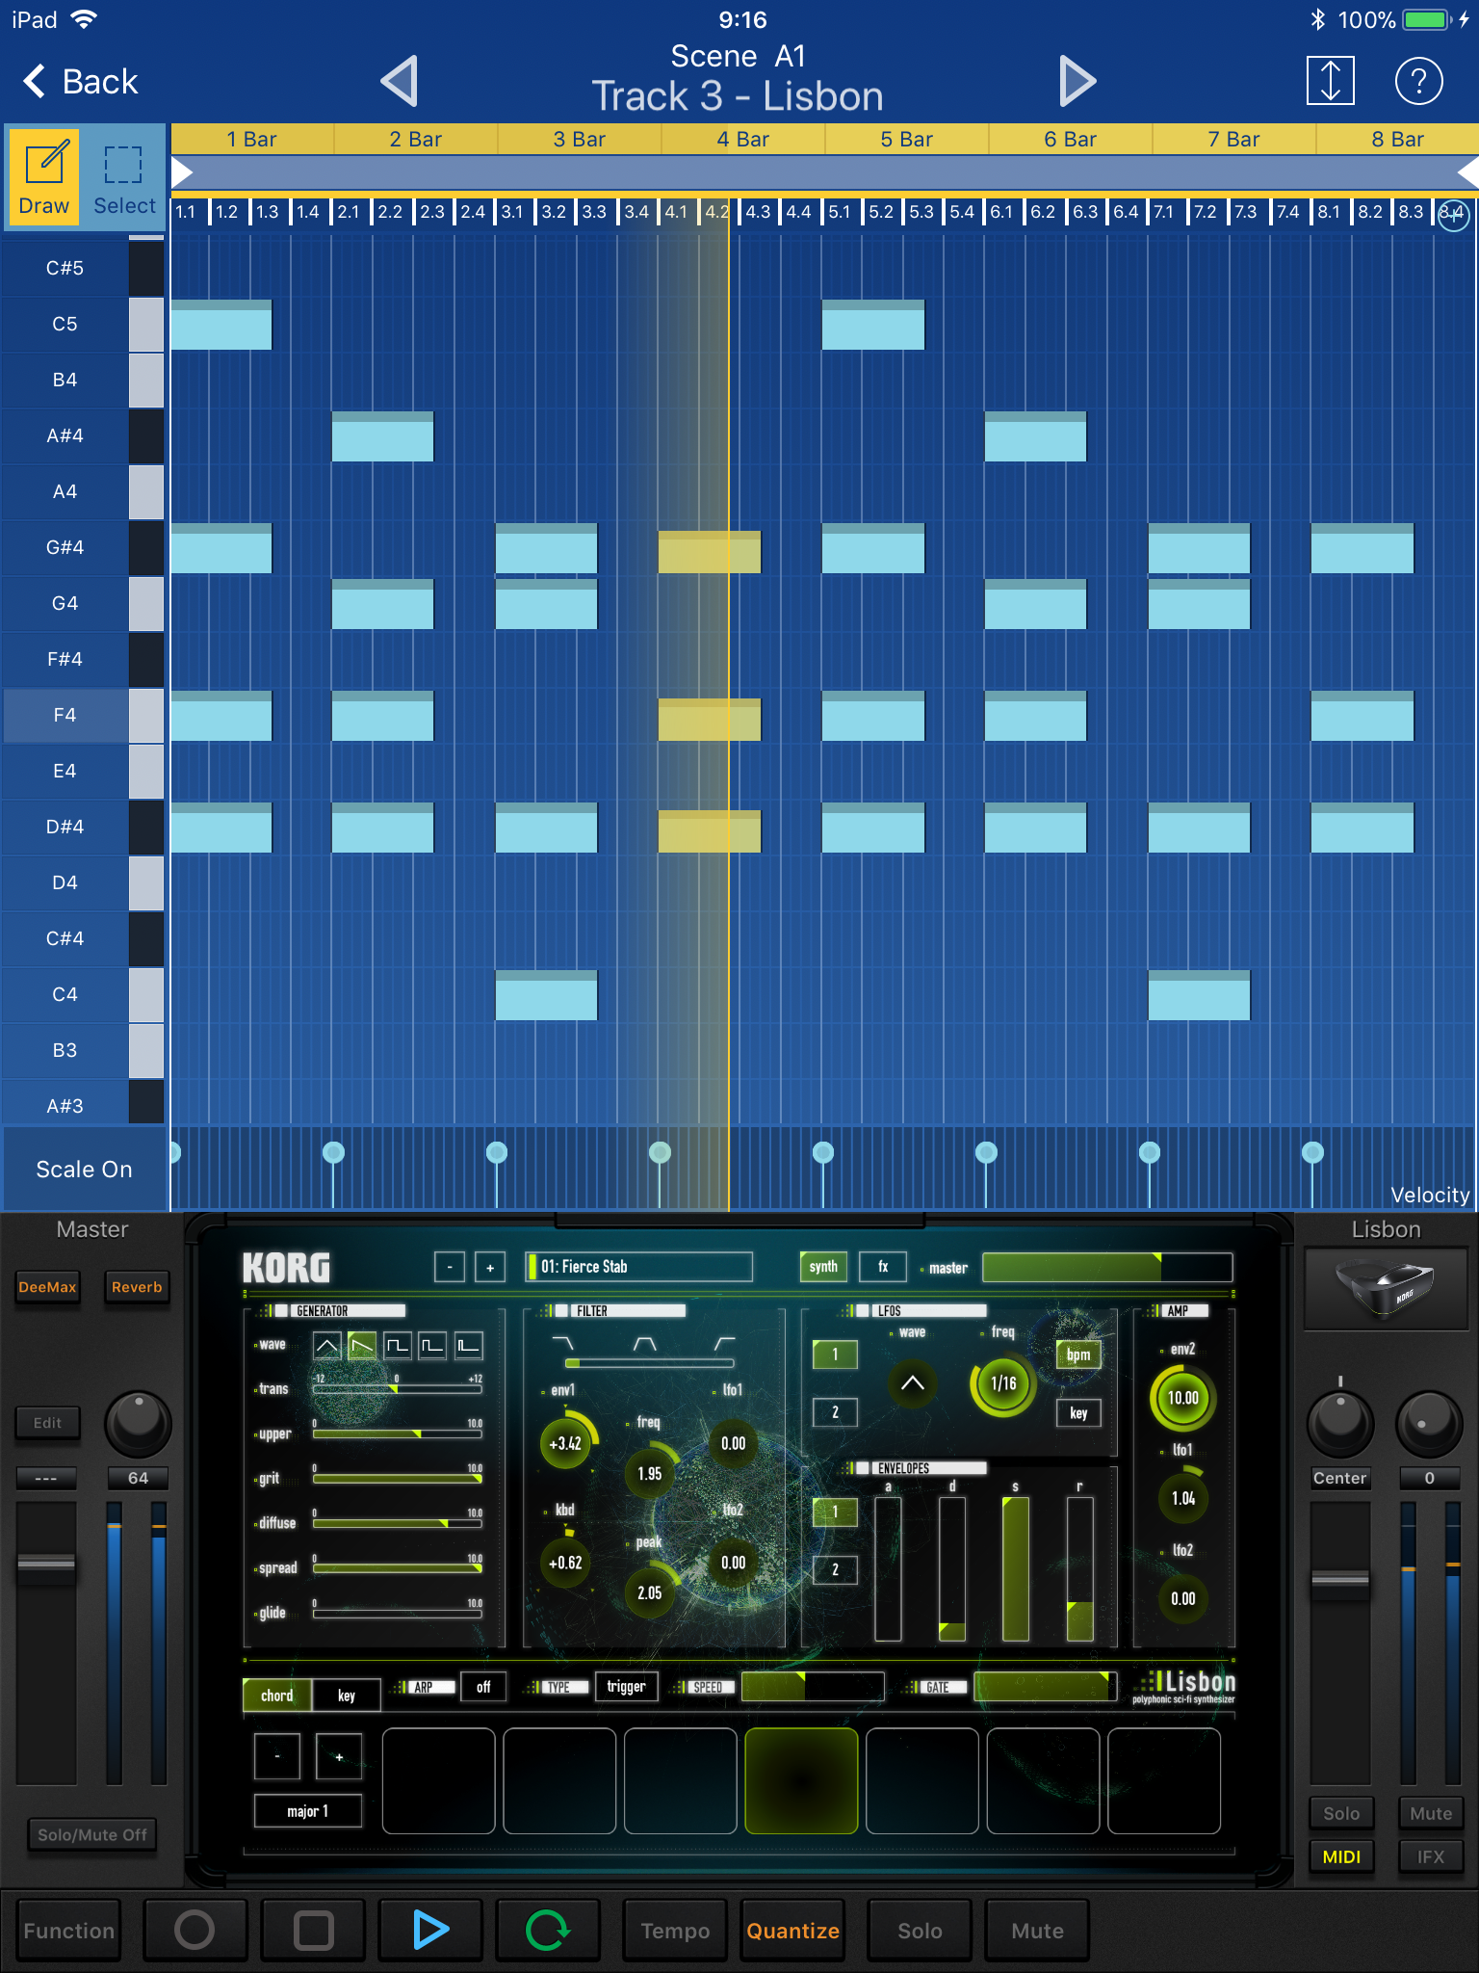Open the help question mark icon
The width and height of the screenshot is (1479, 1973).
coord(1418,81)
